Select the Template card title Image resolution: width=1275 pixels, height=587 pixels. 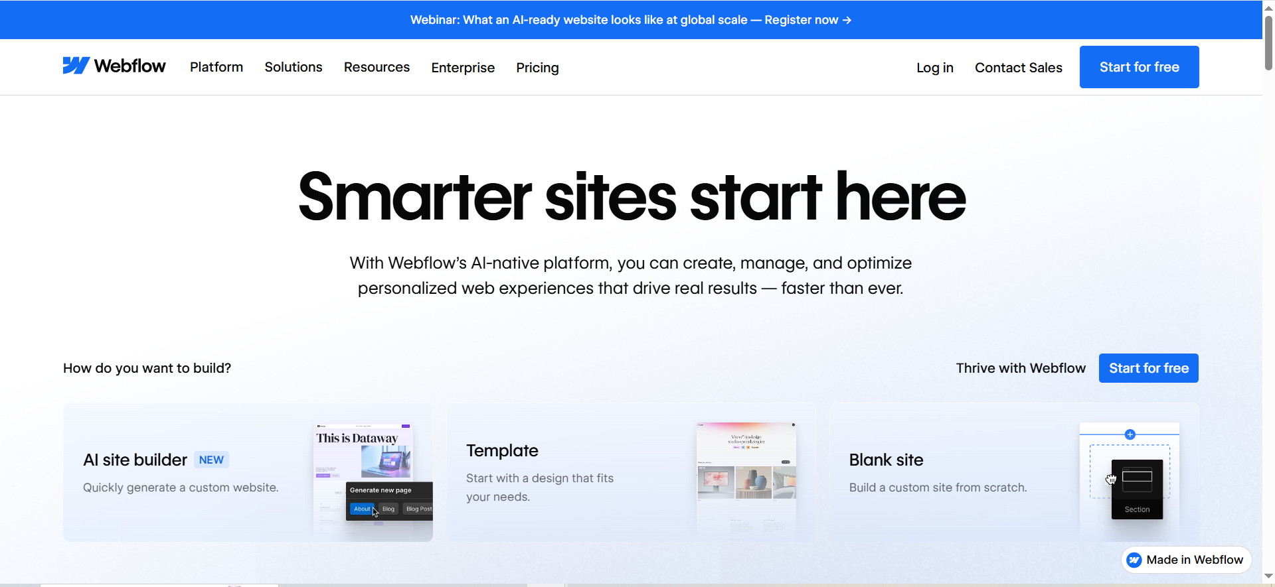pyautogui.click(x=502, y=450)
